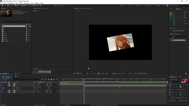Click the timeline current time display
This screenshot has height=106, width=189.
(x=5, y=79)
